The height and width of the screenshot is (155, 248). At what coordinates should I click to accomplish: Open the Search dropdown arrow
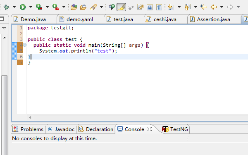[x=101, y=7]
